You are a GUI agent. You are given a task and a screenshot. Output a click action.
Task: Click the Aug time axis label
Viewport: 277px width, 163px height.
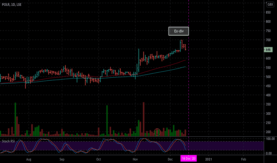(x=29, y=159)
